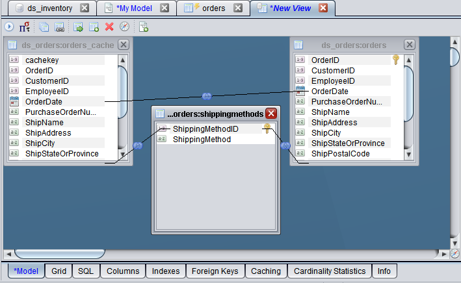This screenshot has height=283, width=461.
Task: Select the Model tab at bottom
Action: pos(26,271)
